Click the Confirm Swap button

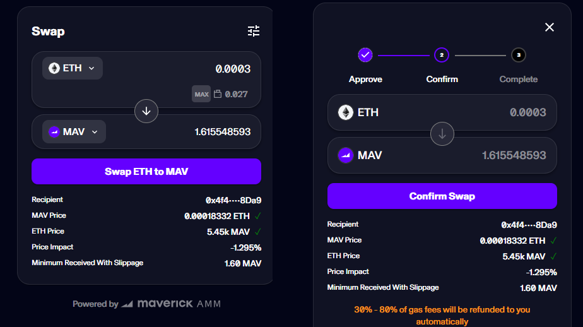[442, 196]
